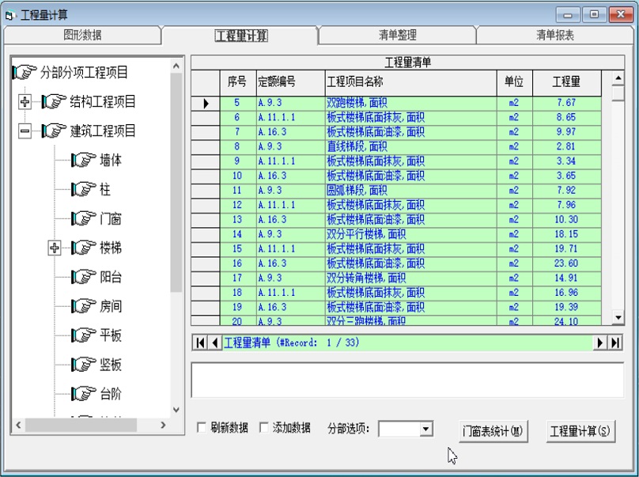The height and width of the screenshot is (477, 639).
Task: Click the 序号 column header
Action: point(238,82)
